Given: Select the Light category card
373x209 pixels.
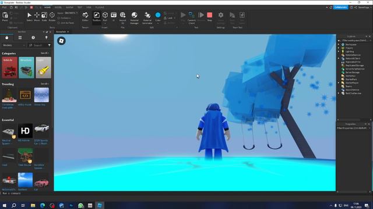Looking at the screenshot, I should 43,67.
